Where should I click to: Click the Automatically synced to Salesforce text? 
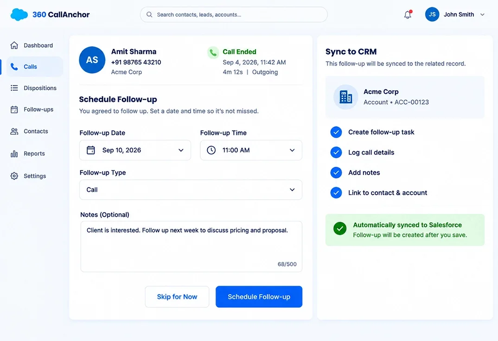click(408, 225)
